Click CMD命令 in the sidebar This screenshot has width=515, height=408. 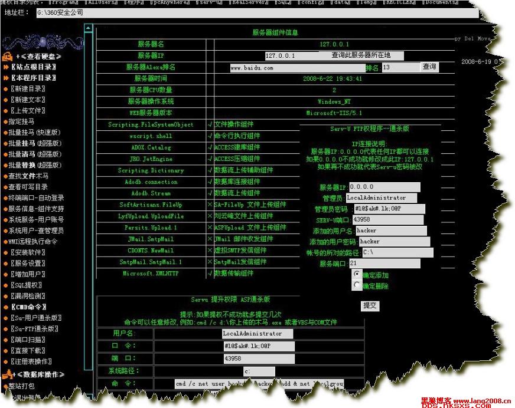click(x=28, y=307)
